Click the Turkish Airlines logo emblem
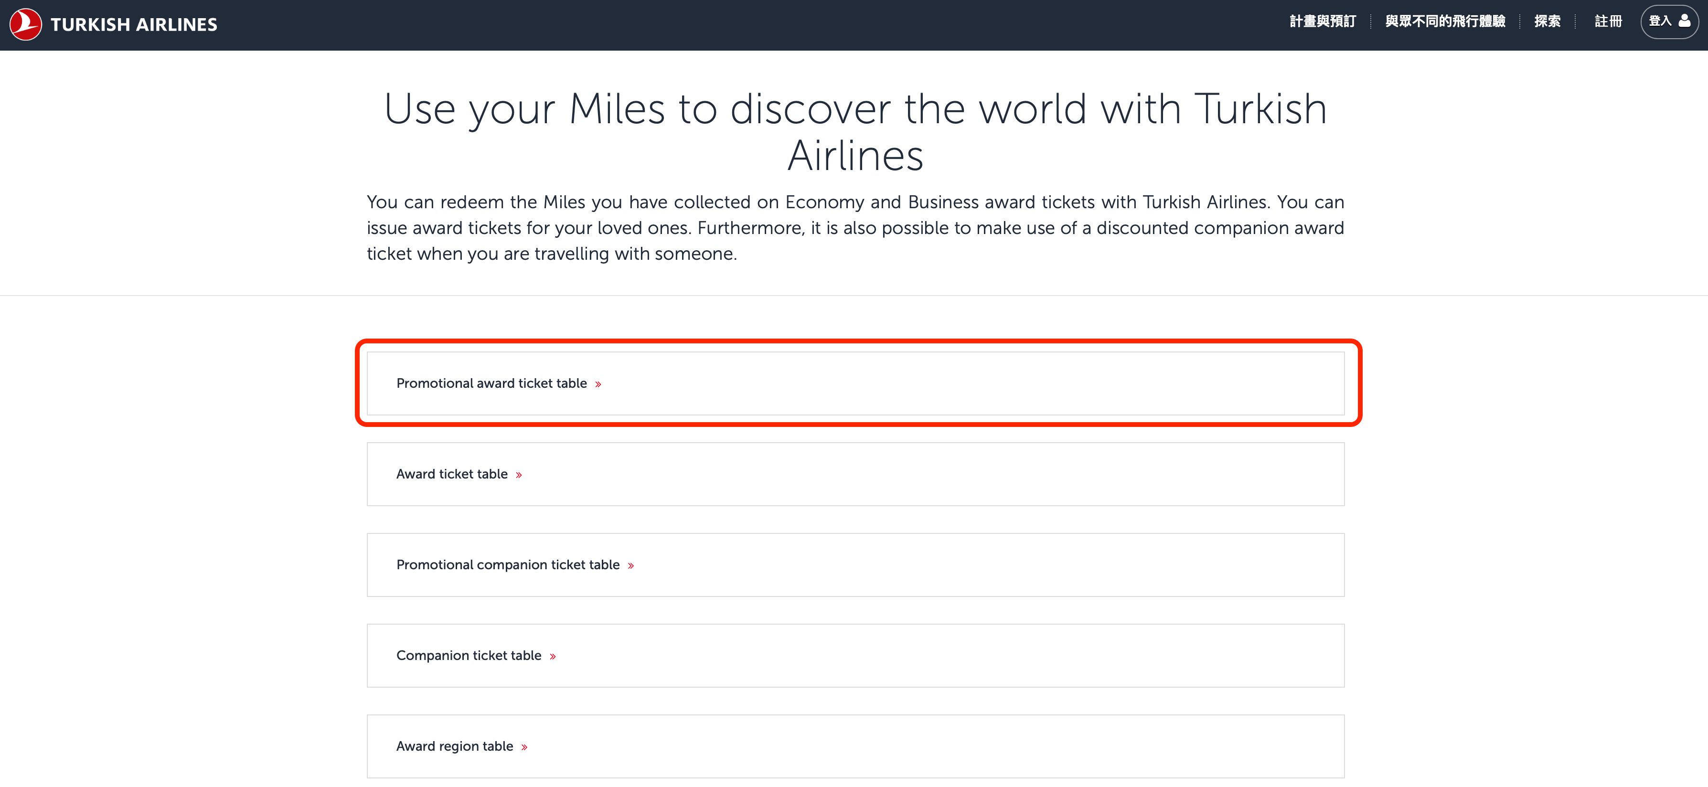Image resolution: width=1708 pixels, height=787 pixels. point(25,24)
